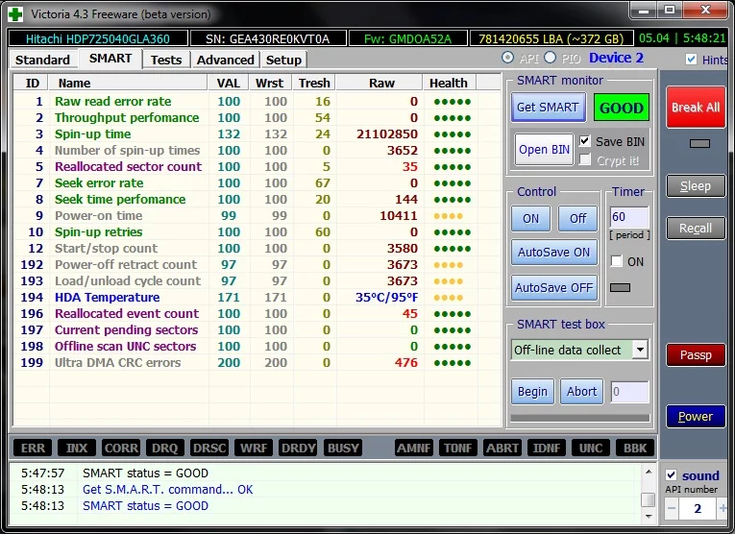Click the Victoria green cross app icon
The width and height of the screenshot is (735, 534).
point(15,12)
